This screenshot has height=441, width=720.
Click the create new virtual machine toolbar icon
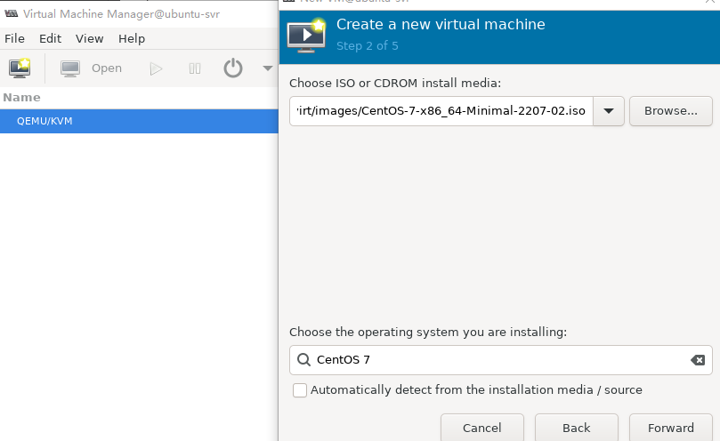20,68
